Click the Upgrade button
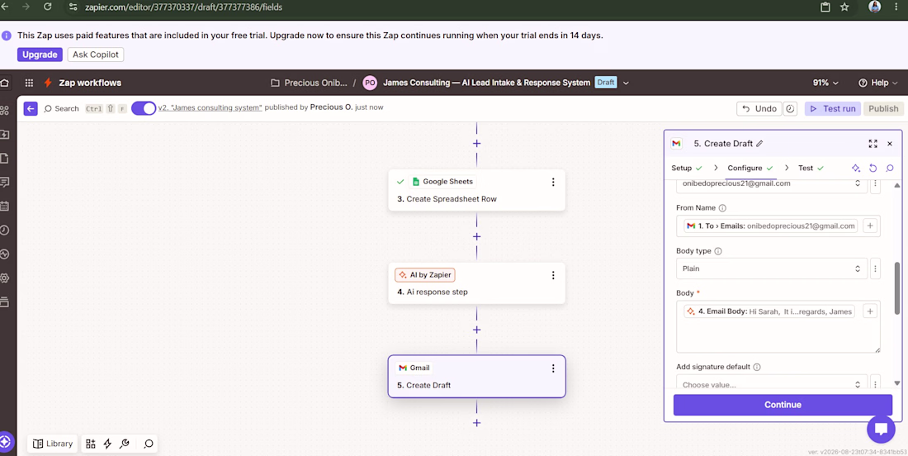Screen dimensions: 908x456 (40, 55)
